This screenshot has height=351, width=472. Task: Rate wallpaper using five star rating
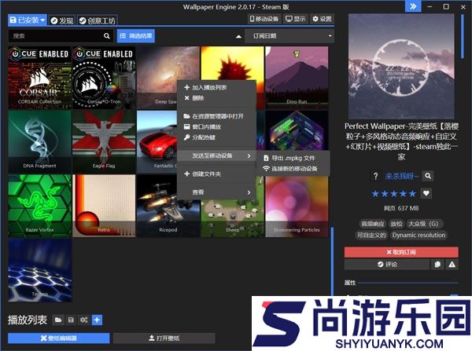(x=394, y=194)
